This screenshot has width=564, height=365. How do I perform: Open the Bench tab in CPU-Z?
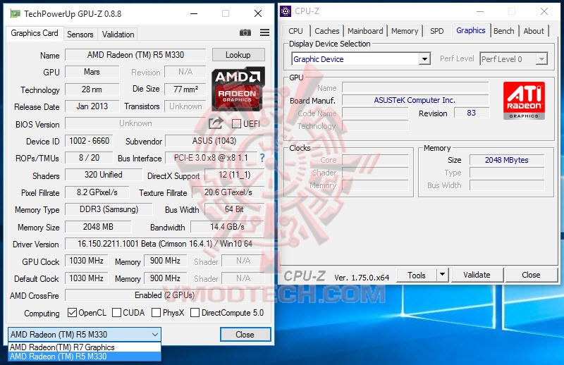503,31
